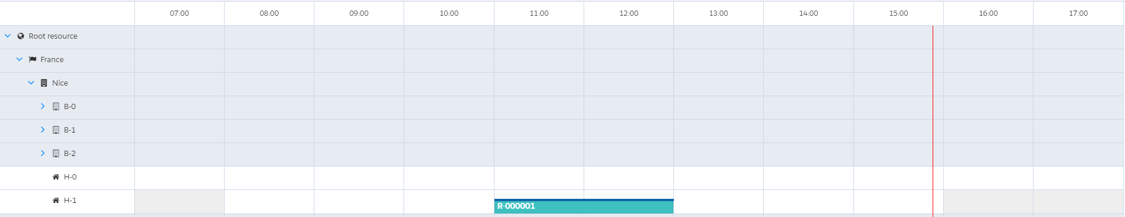1125x217 pixels.
Task: Expand the B-1 building node
Action: pos(43,130)
